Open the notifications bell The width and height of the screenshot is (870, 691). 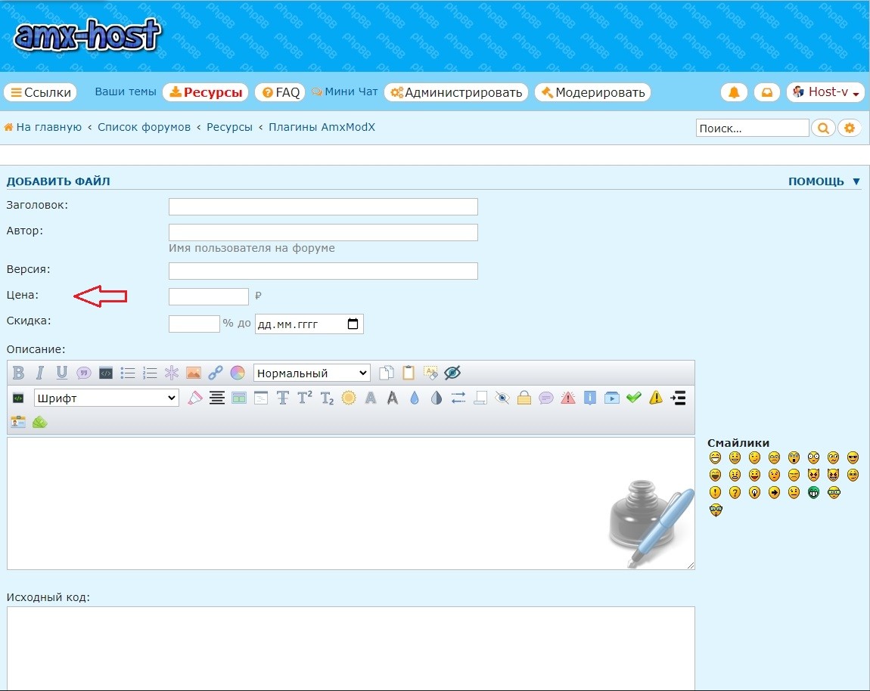point(733,92)
